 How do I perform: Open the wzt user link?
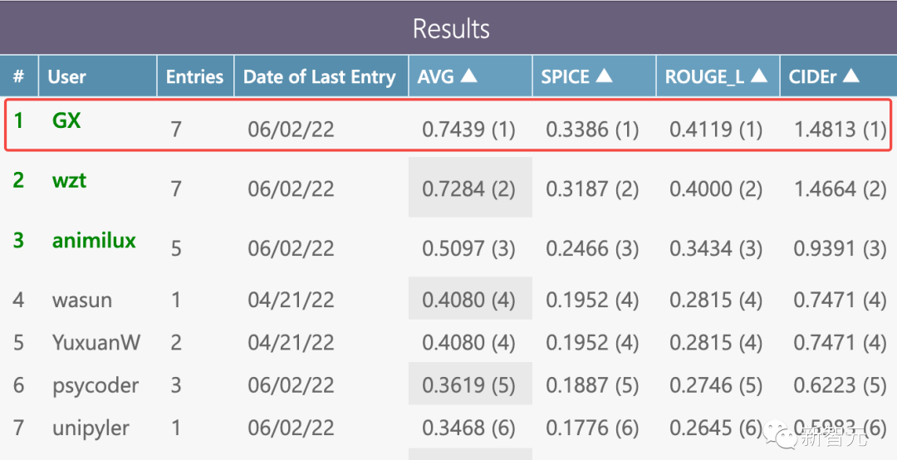[x=69, y=180]
